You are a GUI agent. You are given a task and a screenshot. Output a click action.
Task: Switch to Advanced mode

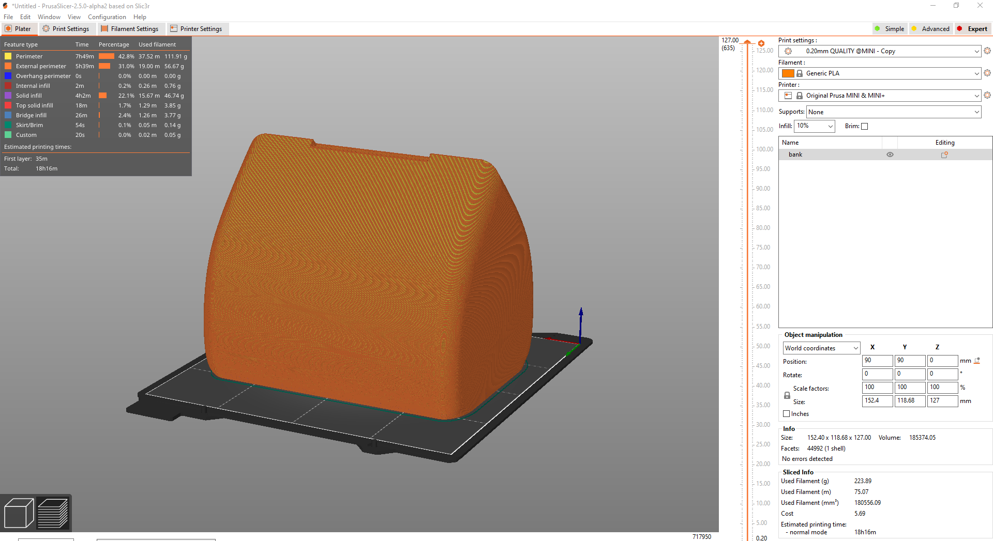(930, 29)
